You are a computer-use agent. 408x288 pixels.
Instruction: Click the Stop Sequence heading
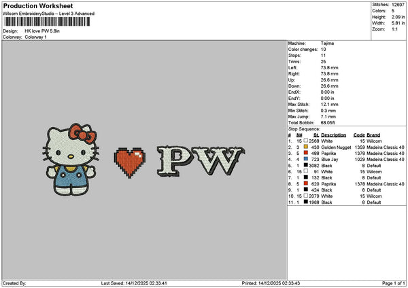[304, 129]
